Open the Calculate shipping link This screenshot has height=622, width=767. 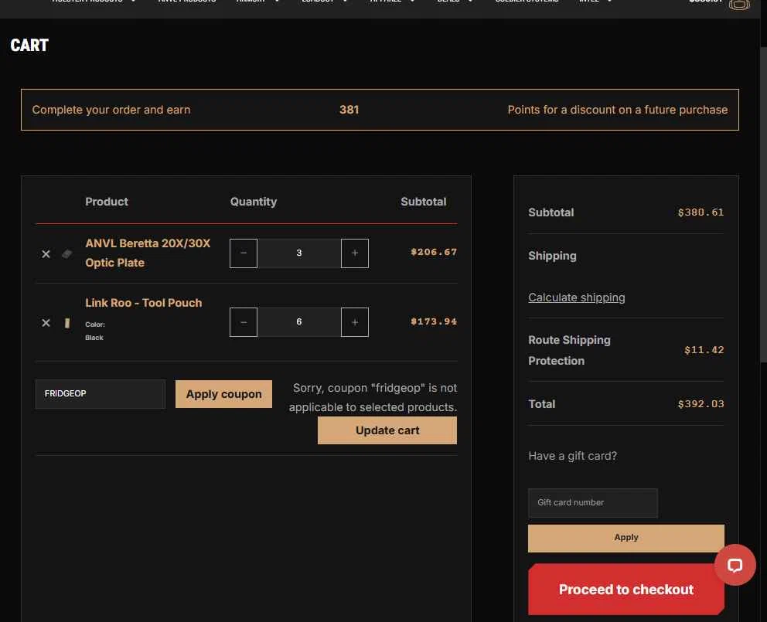tap(576, 297)
